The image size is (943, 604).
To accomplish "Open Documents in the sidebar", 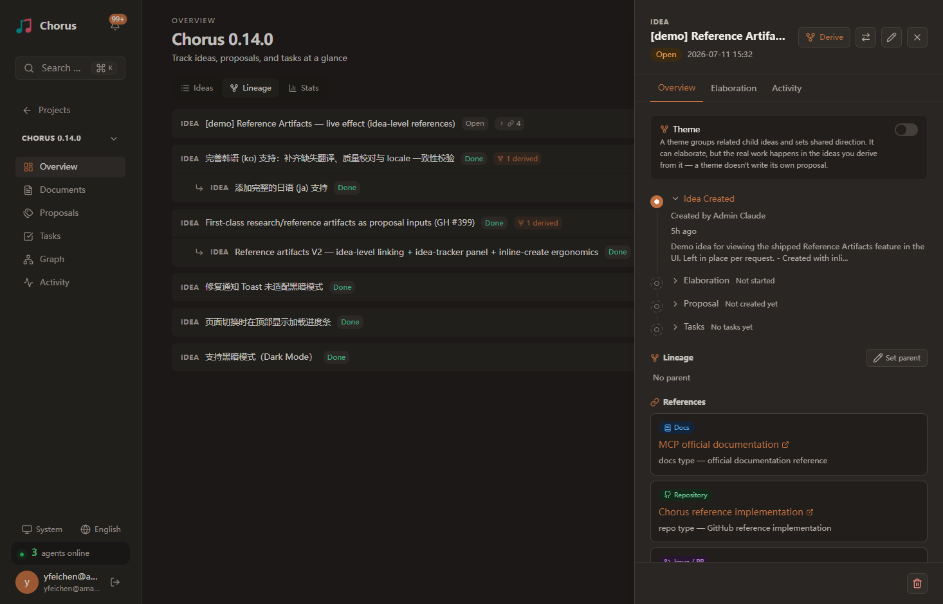I will tap(70, 190).
